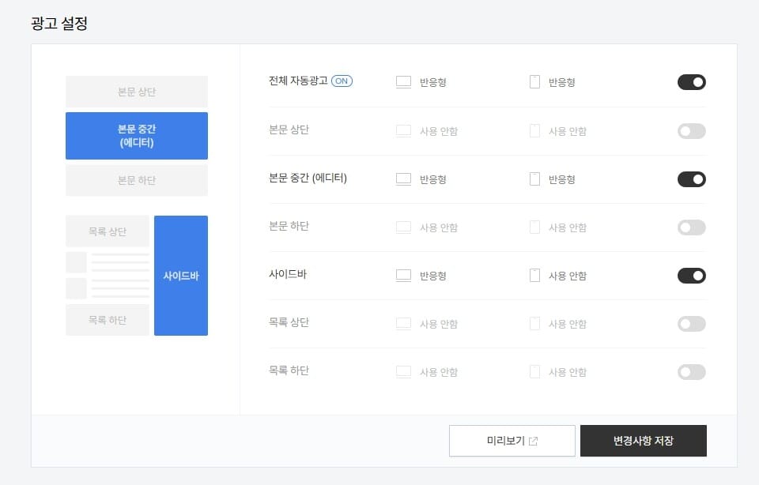
Task: Select blue 본문 중간 (에디터) layout block
Action: coord(137,135)
